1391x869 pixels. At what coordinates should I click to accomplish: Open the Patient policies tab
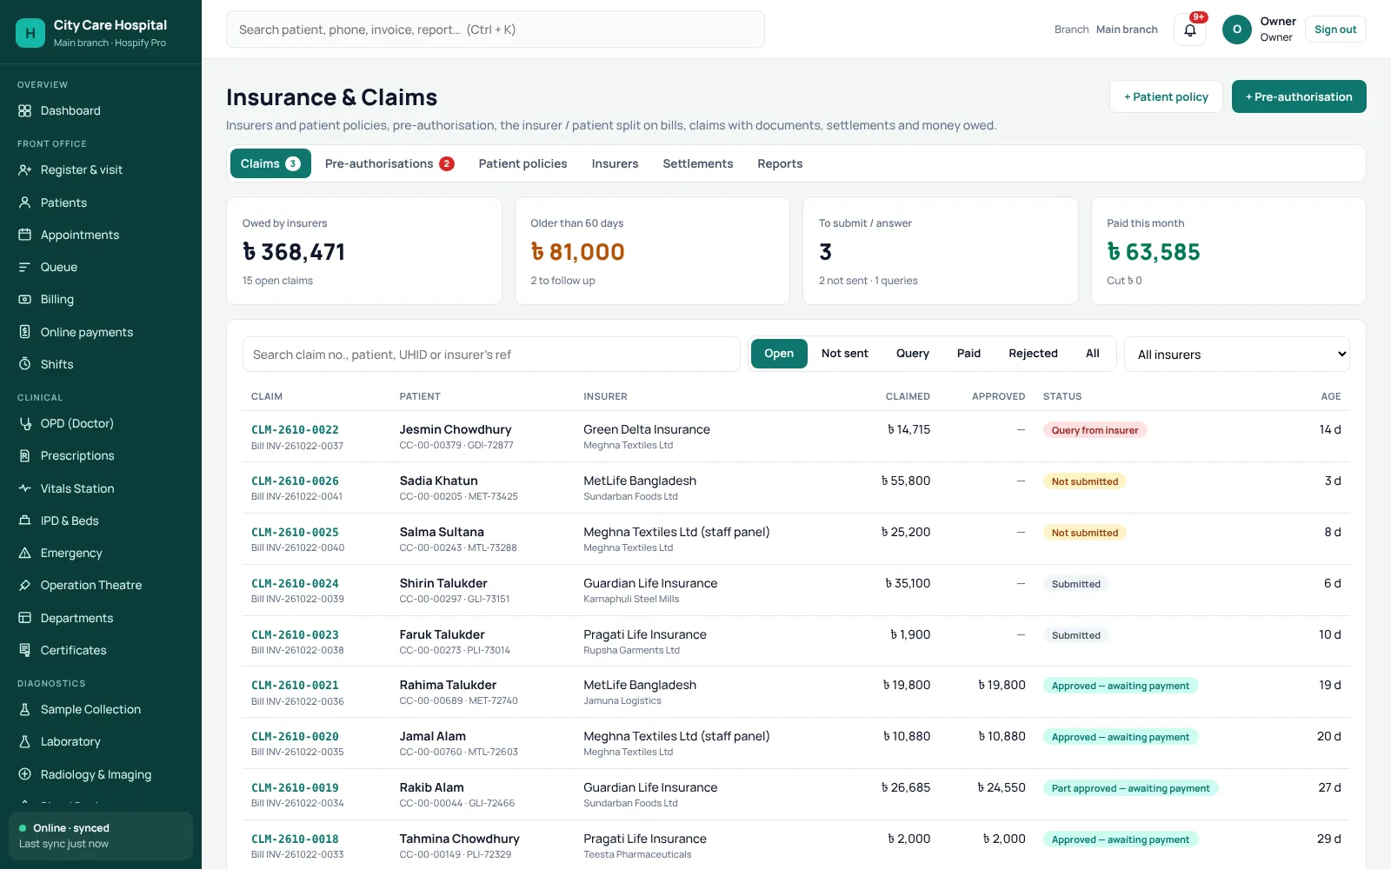point(522,163)
